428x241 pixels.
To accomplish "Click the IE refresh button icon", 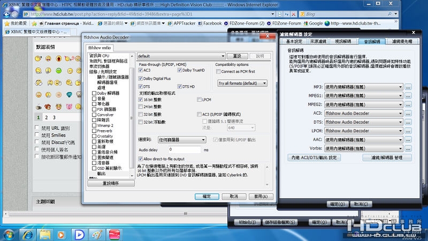I will (x=287, y=14).
